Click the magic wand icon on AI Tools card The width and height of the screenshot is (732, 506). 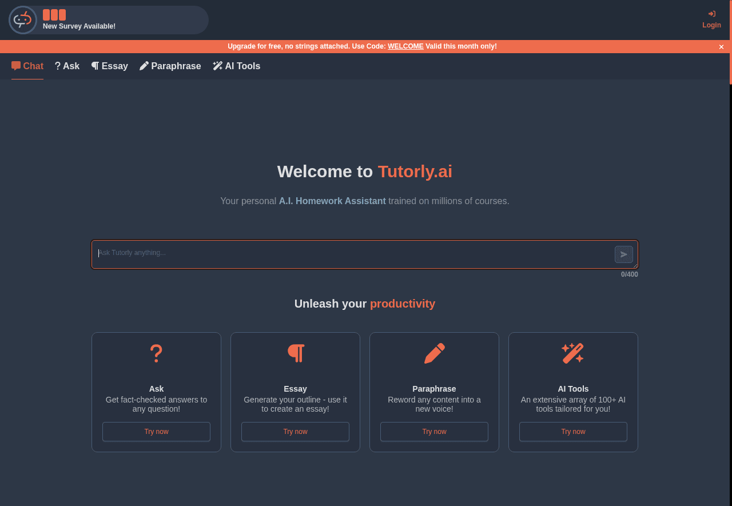[x=572, y=353]
